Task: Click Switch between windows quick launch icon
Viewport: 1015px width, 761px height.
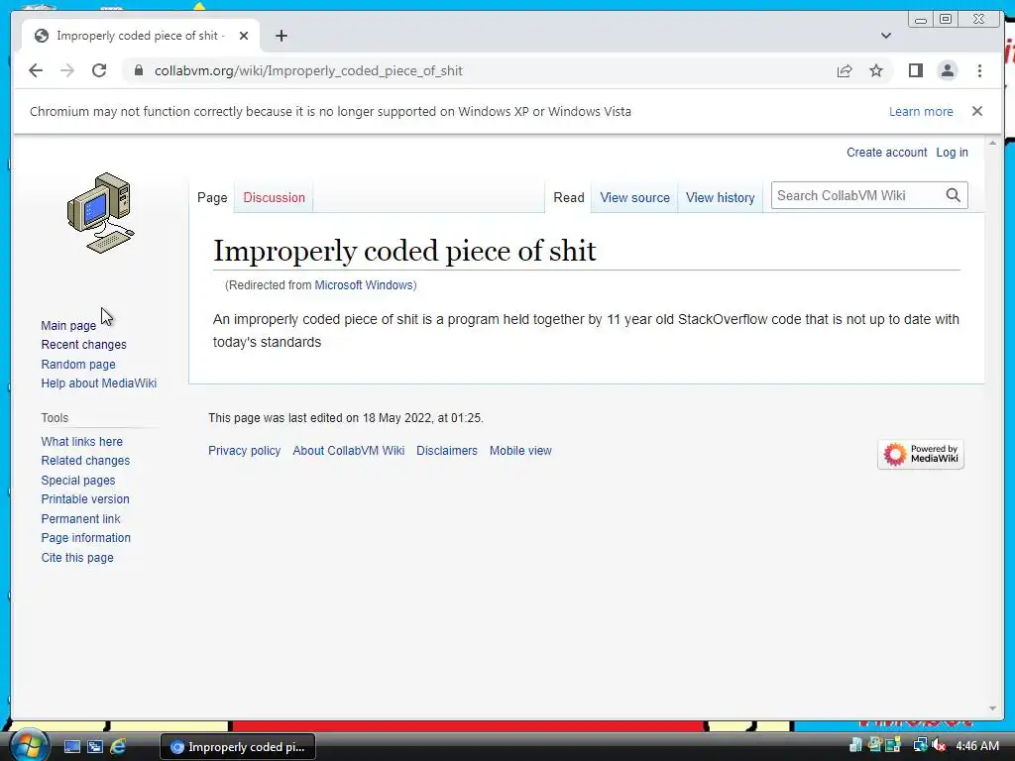Action: click(94, 747)
